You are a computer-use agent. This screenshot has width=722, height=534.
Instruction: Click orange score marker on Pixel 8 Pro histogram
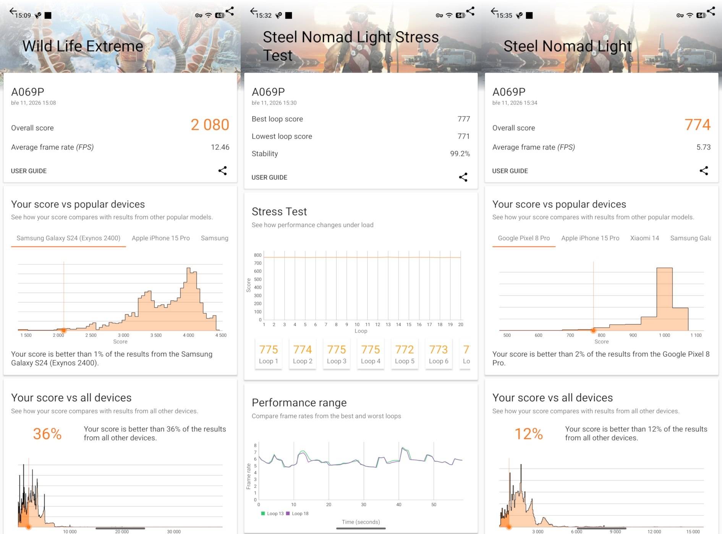coord(593,330)
